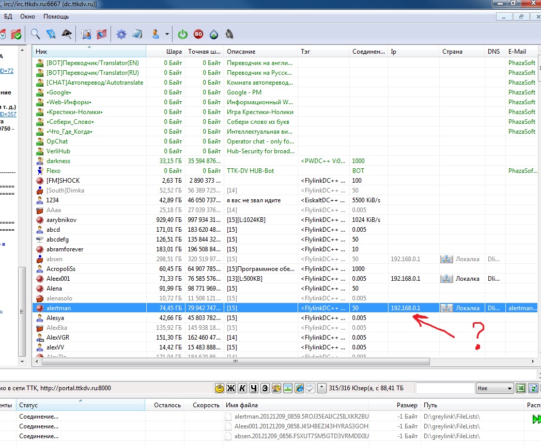This screenshot has height=447, width=541.
Task: Click the finished downloads folder with checkmark
Action: pyautogui.click(x=16, y=35)
